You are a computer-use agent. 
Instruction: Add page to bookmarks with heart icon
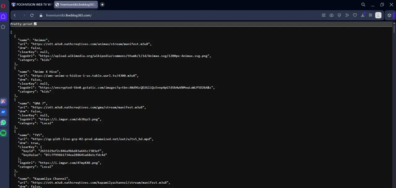(x=355, y=15)
